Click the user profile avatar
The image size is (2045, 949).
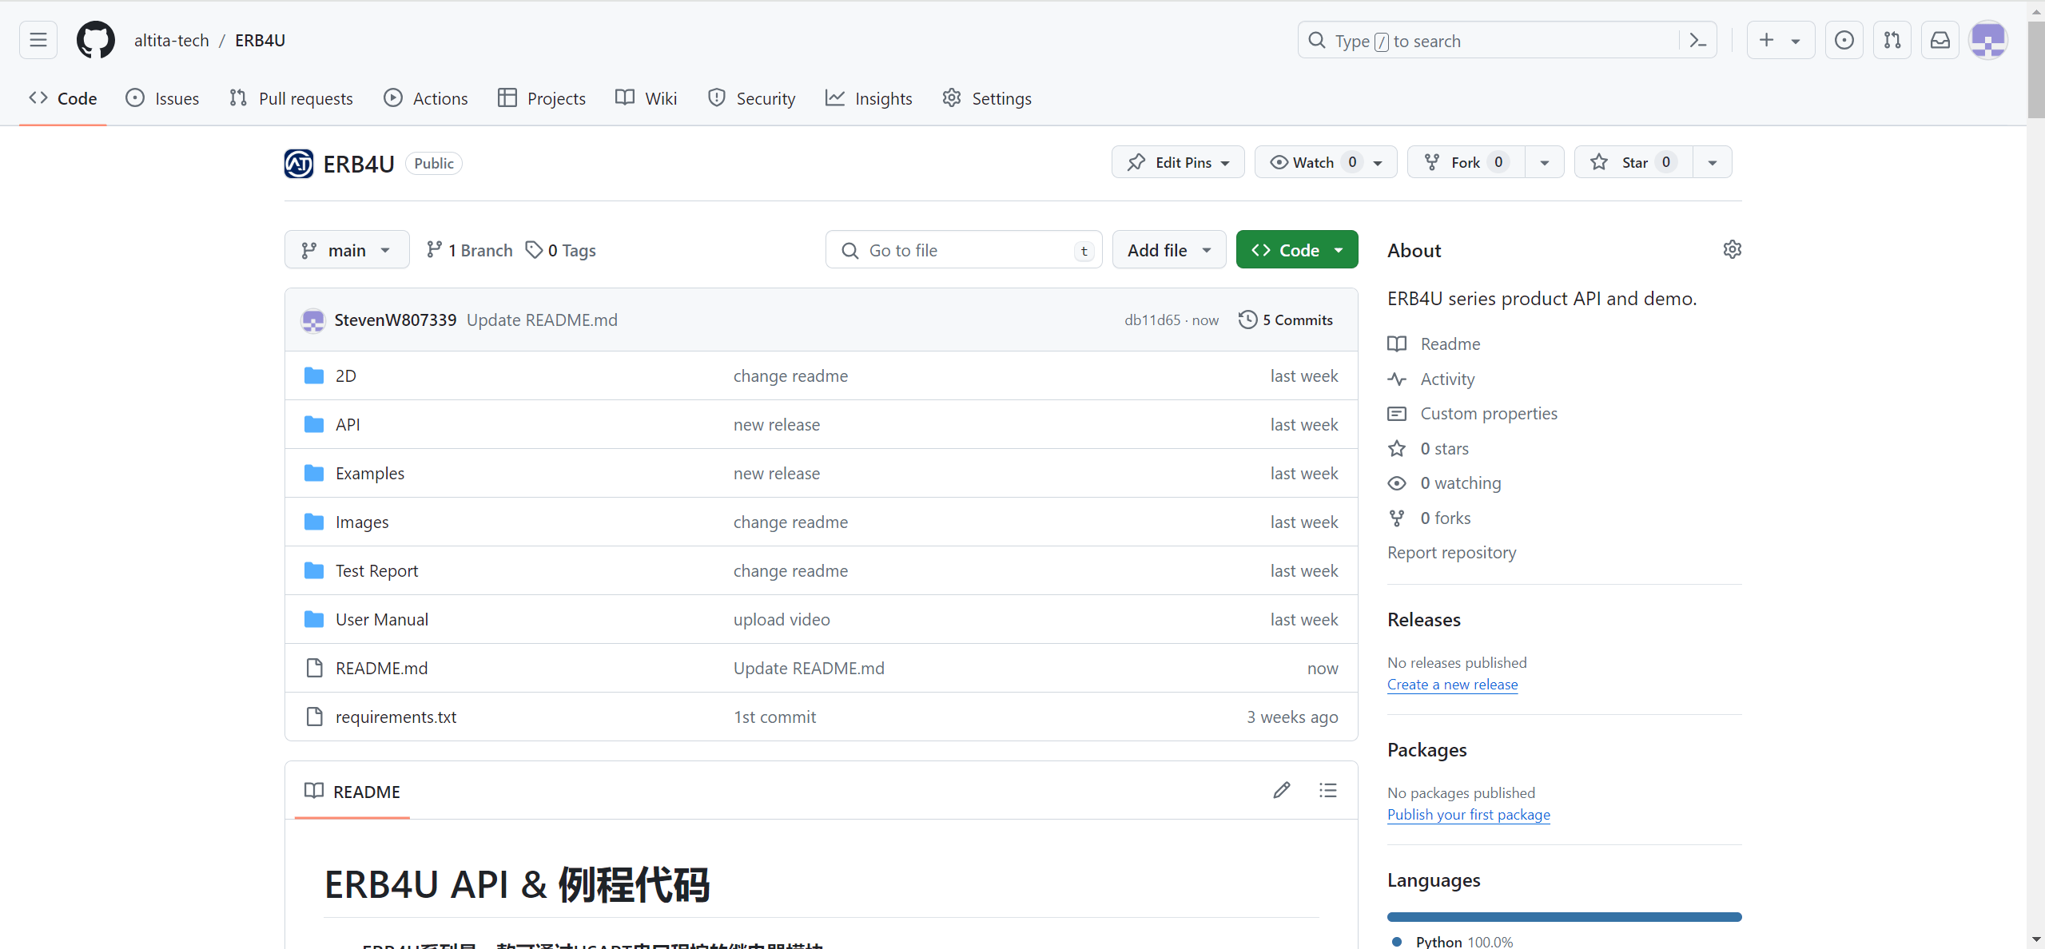pos(1988,40)
